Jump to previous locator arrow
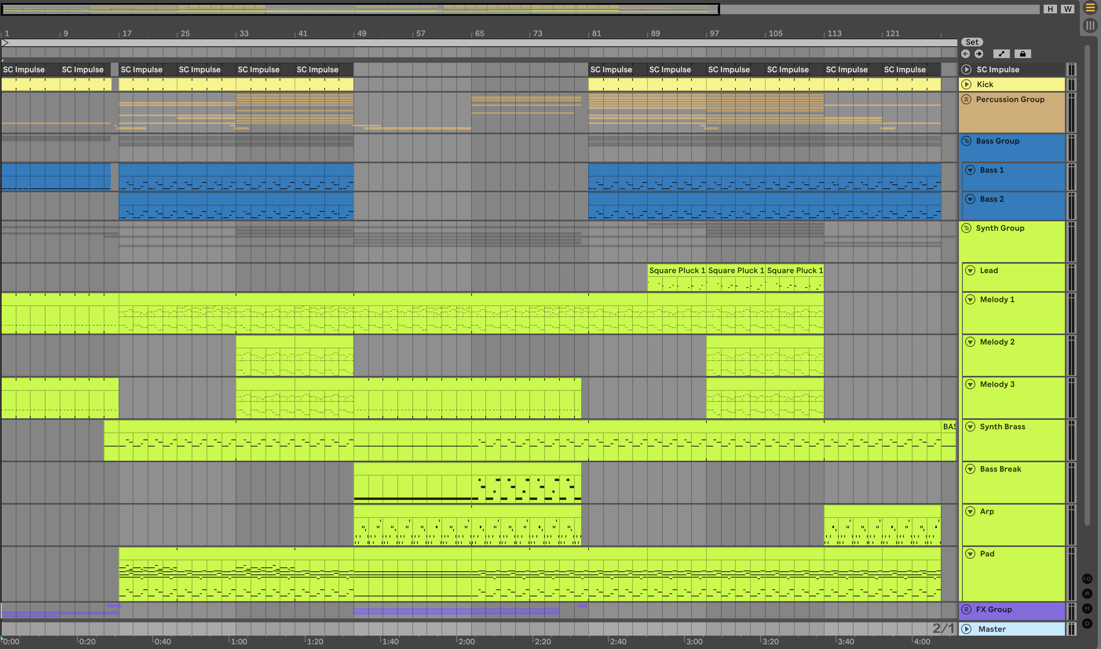Image resolution: width=1101 pixels, height=649 pixels. 966,54
